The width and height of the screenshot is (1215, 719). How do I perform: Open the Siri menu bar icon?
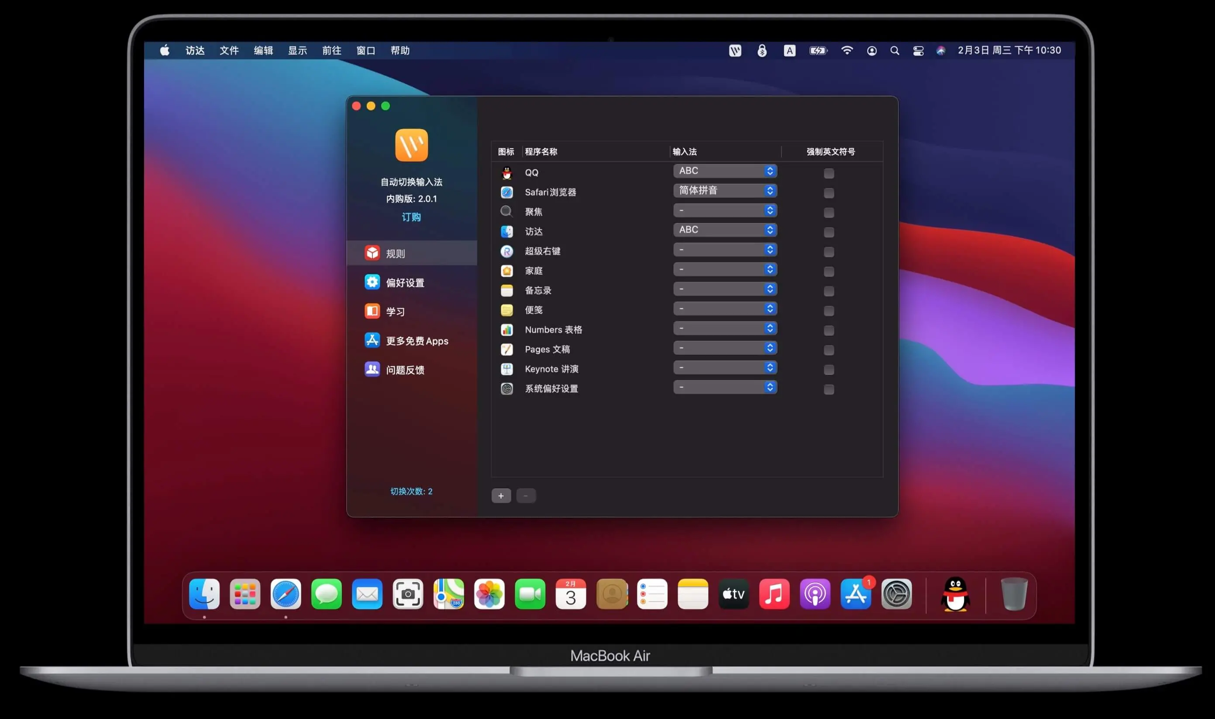click(x=941, y=50)
